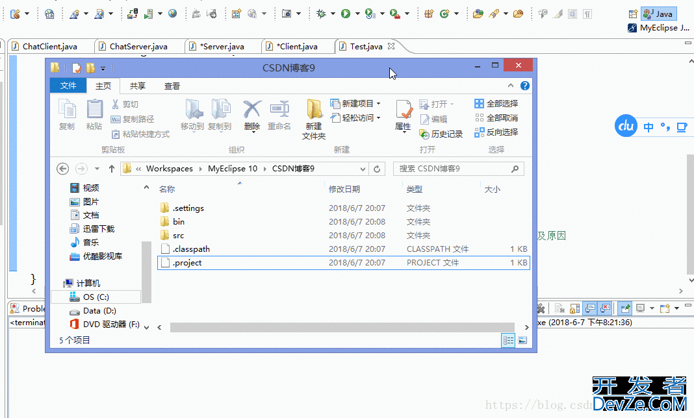Expand address bar history dropdown

(363, 169)
